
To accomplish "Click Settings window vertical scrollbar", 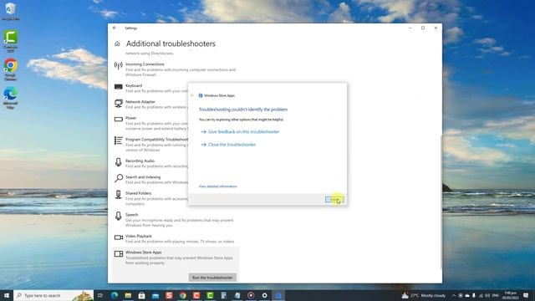I will tap(441, 202).
